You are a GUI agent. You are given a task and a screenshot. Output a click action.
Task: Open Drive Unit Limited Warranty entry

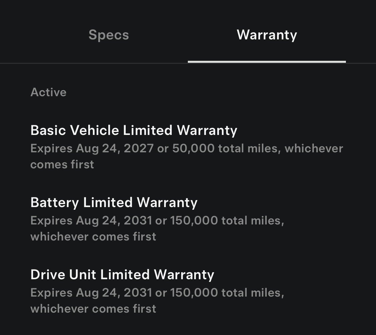point(122,275)
